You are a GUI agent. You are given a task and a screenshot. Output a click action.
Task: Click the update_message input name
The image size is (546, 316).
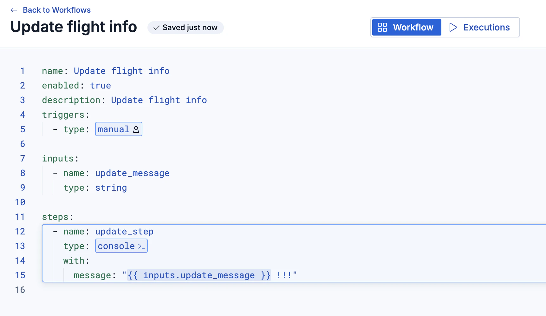[x=132, y=173]
